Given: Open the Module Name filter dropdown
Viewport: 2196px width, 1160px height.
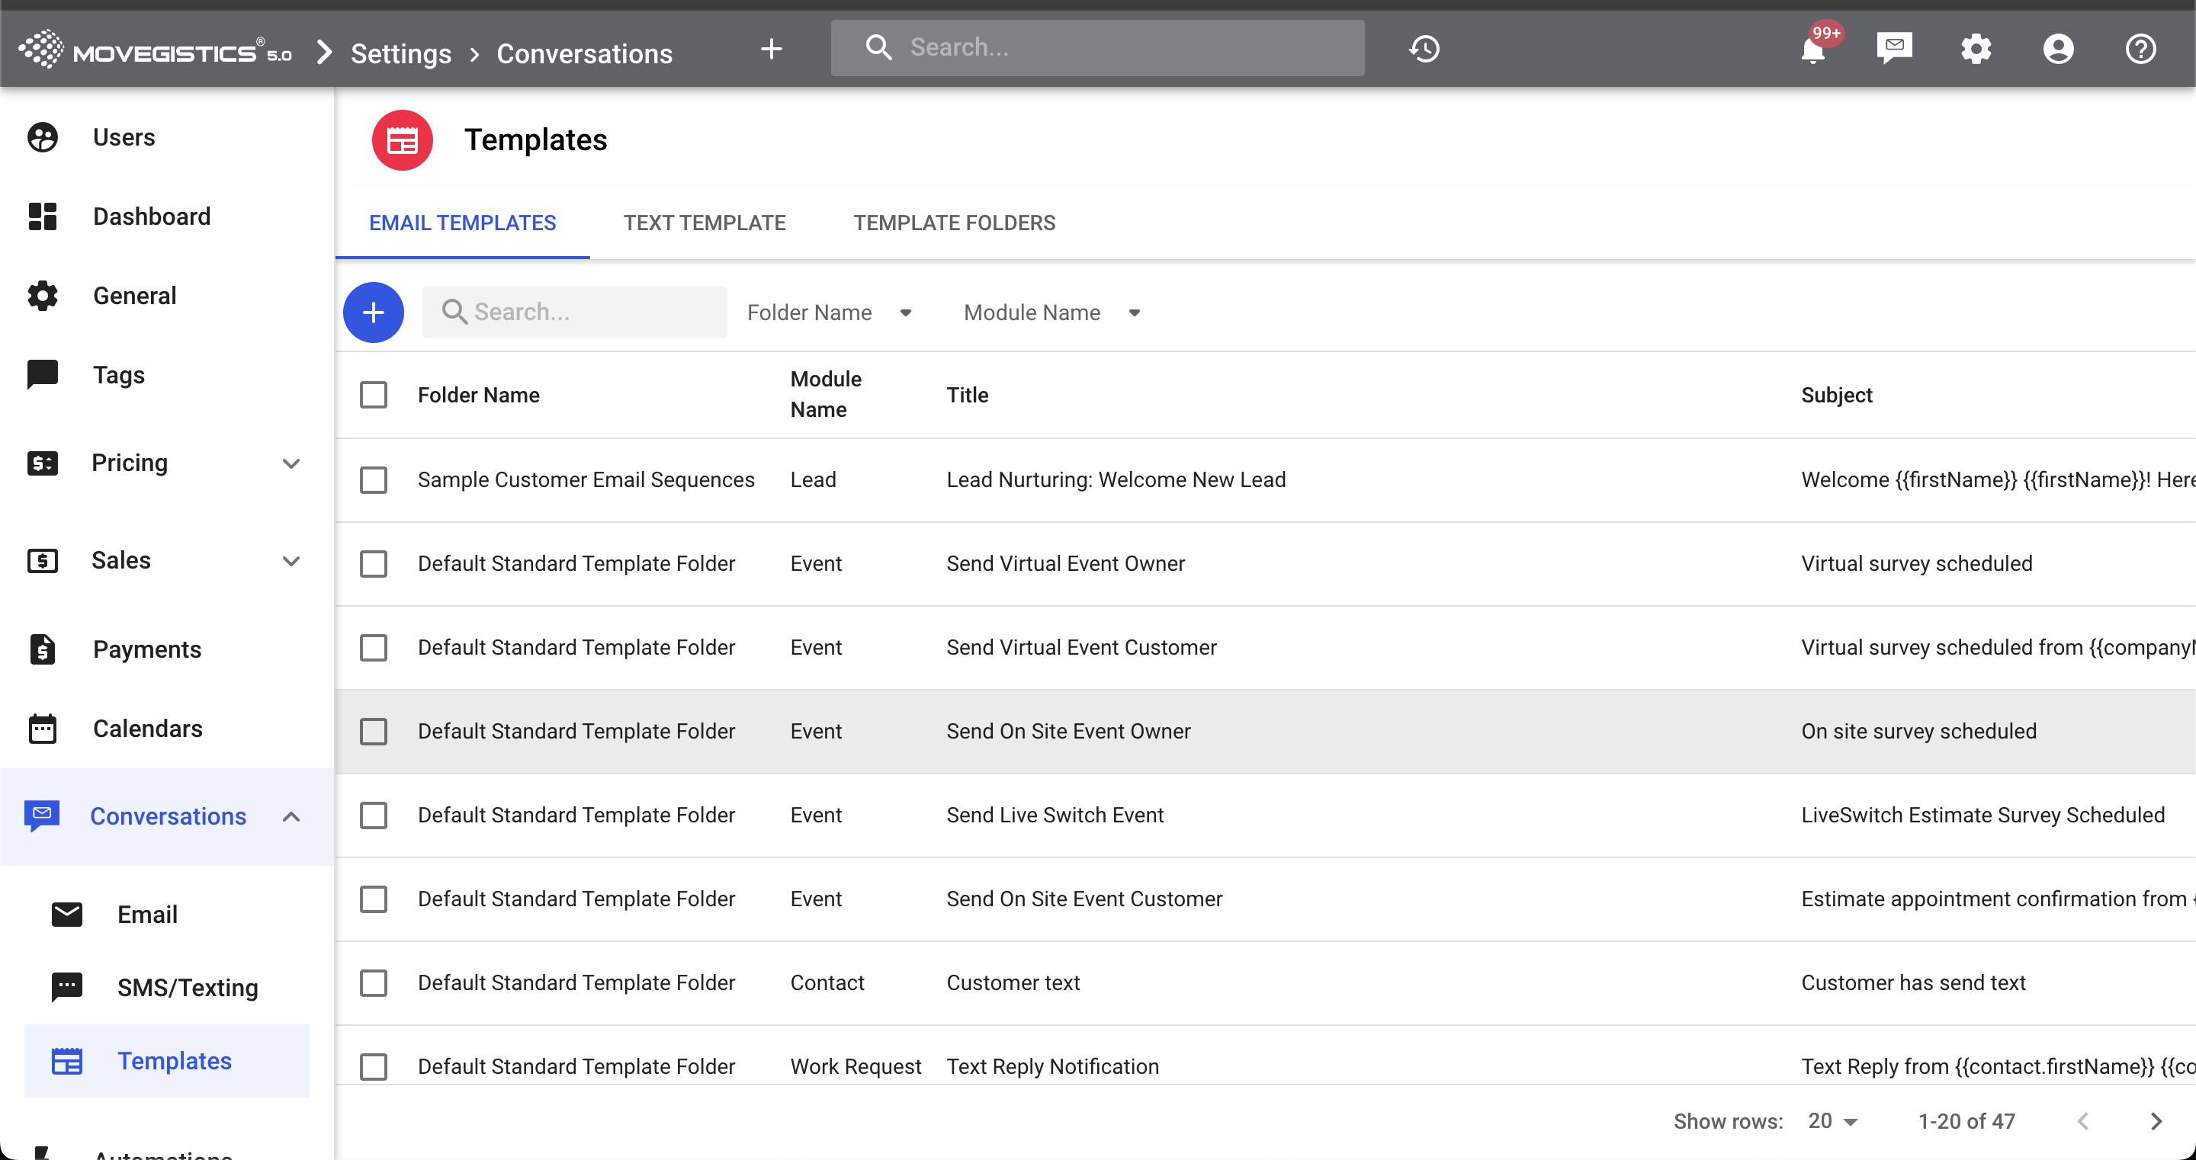Looking at the screenshot, I should (x=1051, y=312).
